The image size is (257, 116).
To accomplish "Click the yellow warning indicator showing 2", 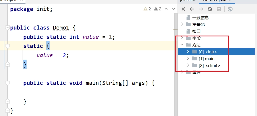I will [147, 9].
